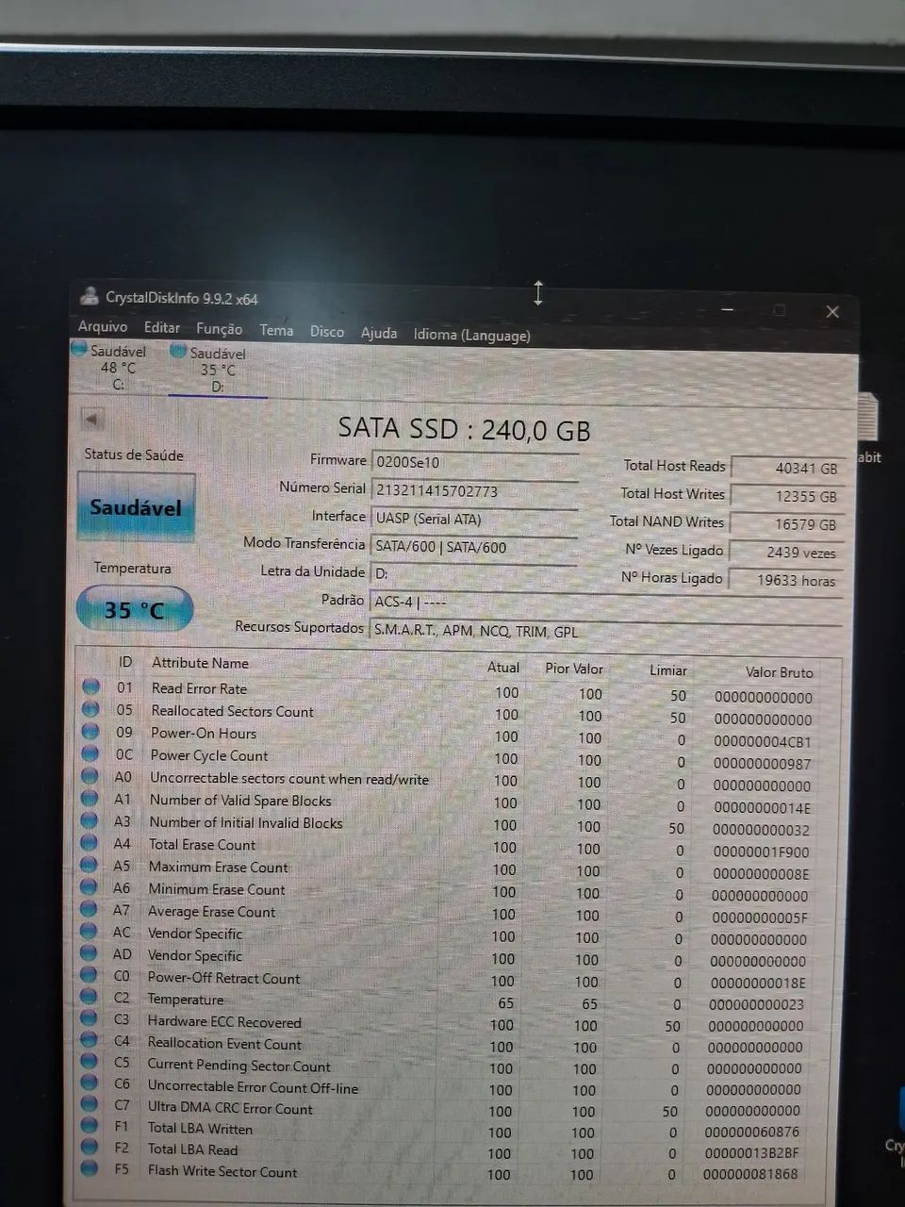Click status dot for Minimum Erase Count
905x1207 pixels.
90,886
